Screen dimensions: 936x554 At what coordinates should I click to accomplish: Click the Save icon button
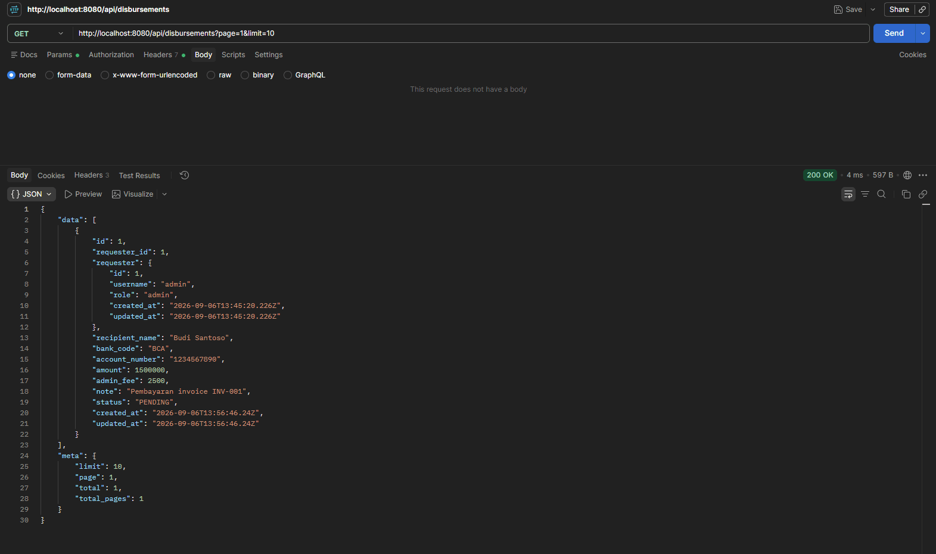pyautogui.click(x=848, y=10)
